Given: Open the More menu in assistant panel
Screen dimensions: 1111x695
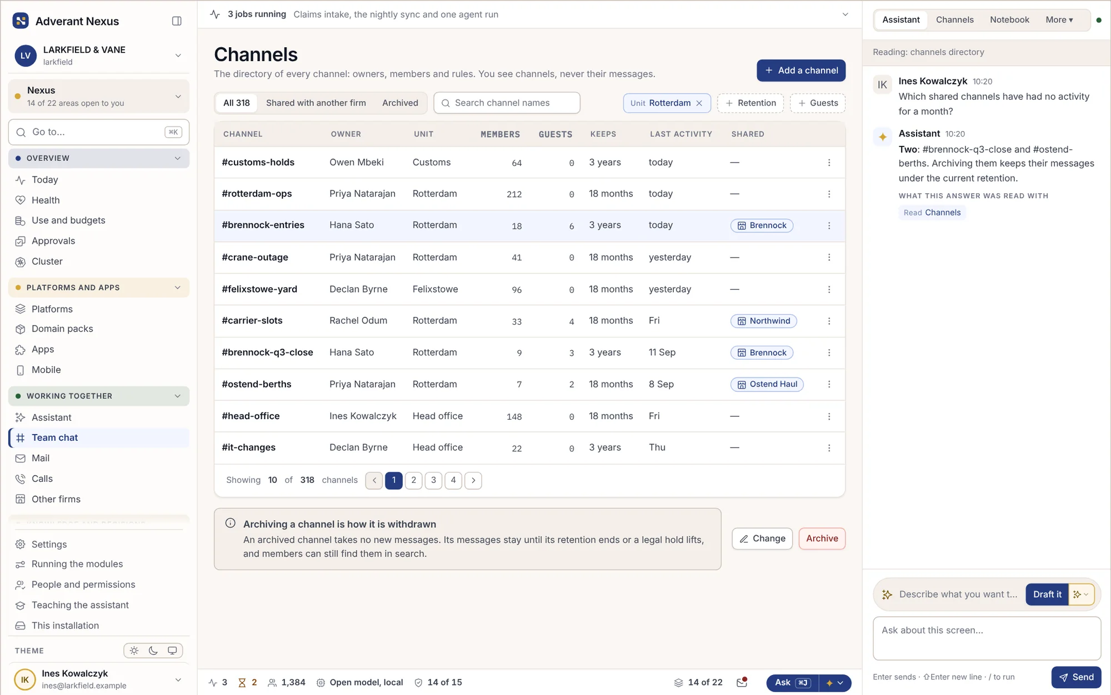Looking at the screenshot, I should tap(1059, 20).
